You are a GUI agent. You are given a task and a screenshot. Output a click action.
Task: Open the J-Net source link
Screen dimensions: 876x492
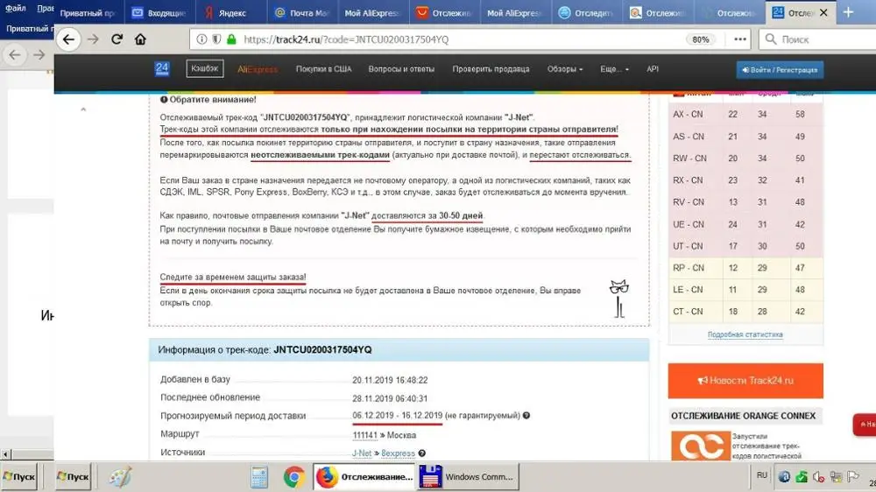click(362, 453)
